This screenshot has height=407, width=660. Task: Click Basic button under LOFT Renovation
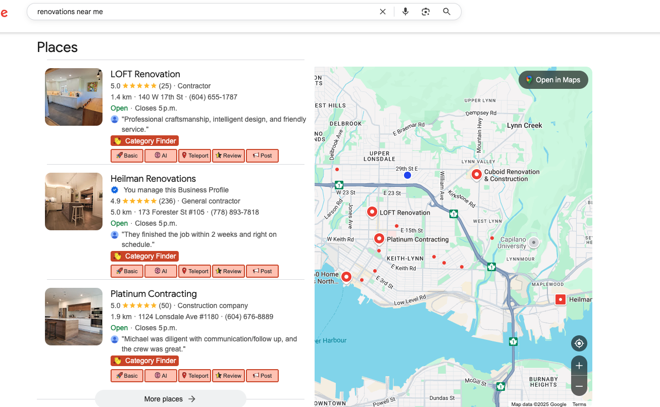(x=127, y=156)
